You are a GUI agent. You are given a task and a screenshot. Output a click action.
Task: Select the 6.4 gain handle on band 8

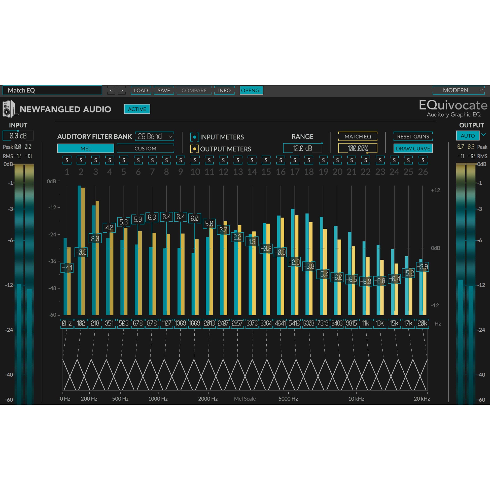pos(166,217)
